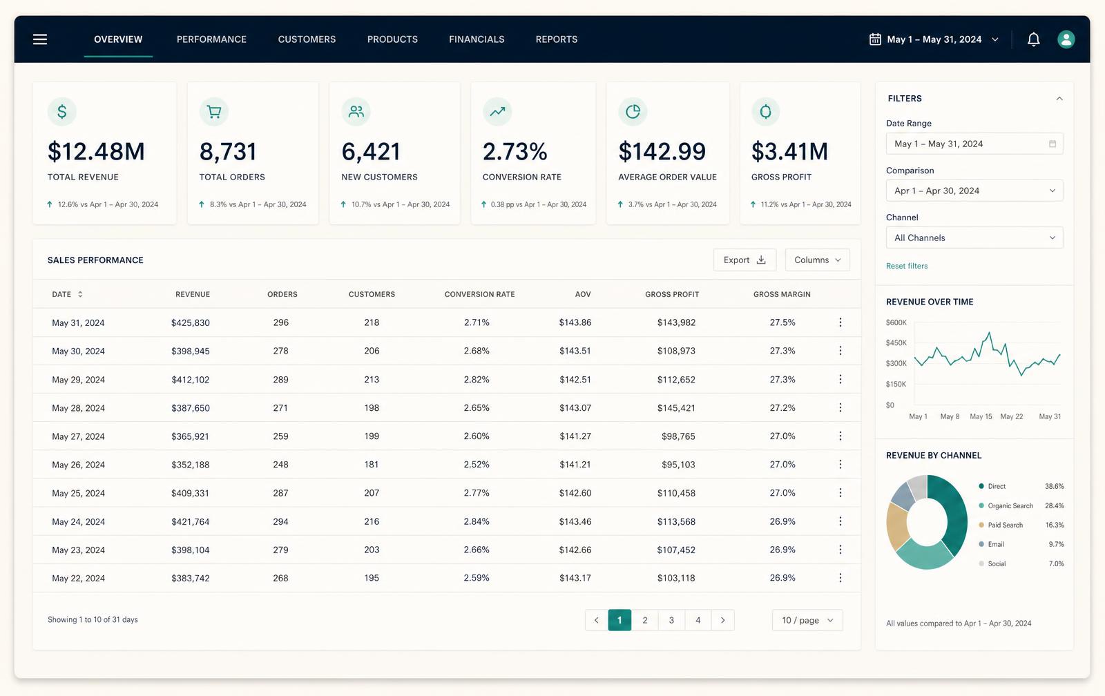Switch to the Customers tab
The height and width of the screenshot is (696, 1105).
[307, 39]
